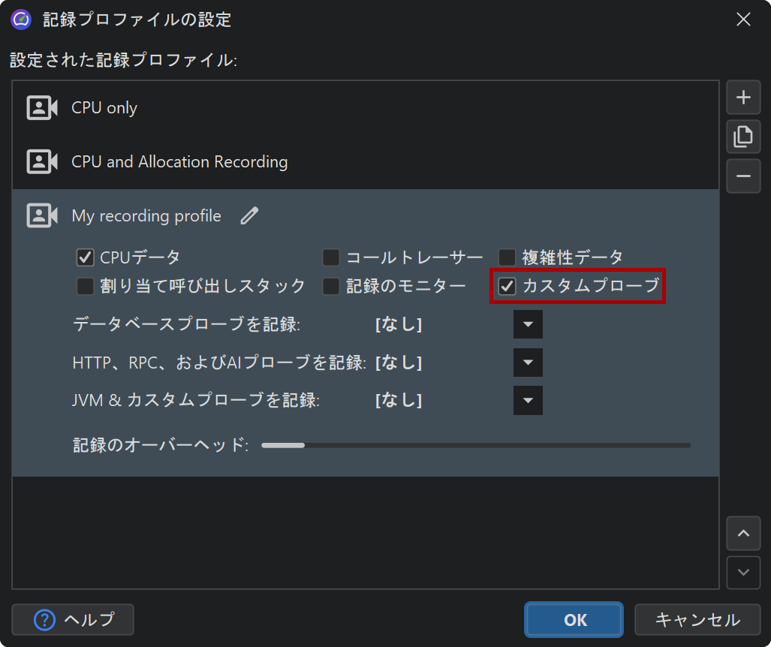The width and height of the screenshot is (771, 647).
Task: Open HTTP、RPC、およびAIプローブを記録 dropdown
Action: (528, 363)
